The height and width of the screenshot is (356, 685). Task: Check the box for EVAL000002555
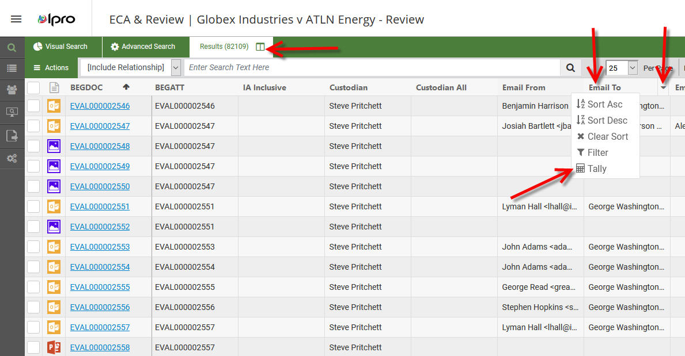tap(33, 287)
